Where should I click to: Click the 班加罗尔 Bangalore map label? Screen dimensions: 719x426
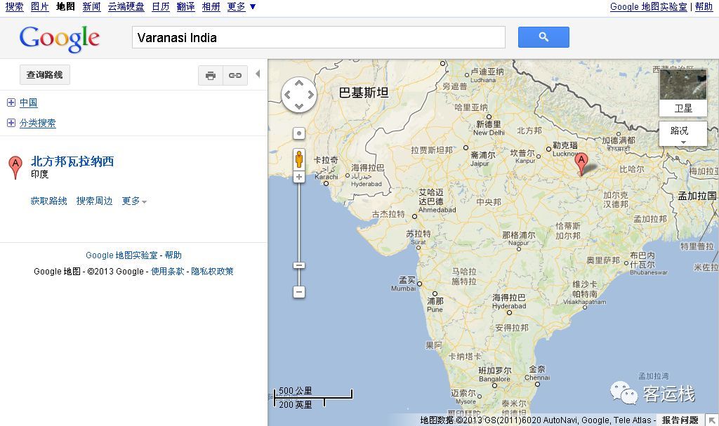point(495,374)
